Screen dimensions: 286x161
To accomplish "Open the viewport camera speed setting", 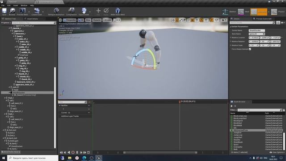I will (x=224, y=20).
